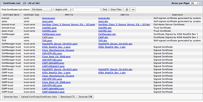Open Rows per Page dropdown
The height and width of the screenshot is (102, 203).
[x=194, y=3]
